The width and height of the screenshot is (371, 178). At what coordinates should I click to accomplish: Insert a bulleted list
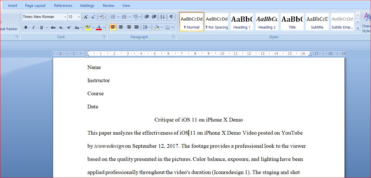click(x=113, y=17)
